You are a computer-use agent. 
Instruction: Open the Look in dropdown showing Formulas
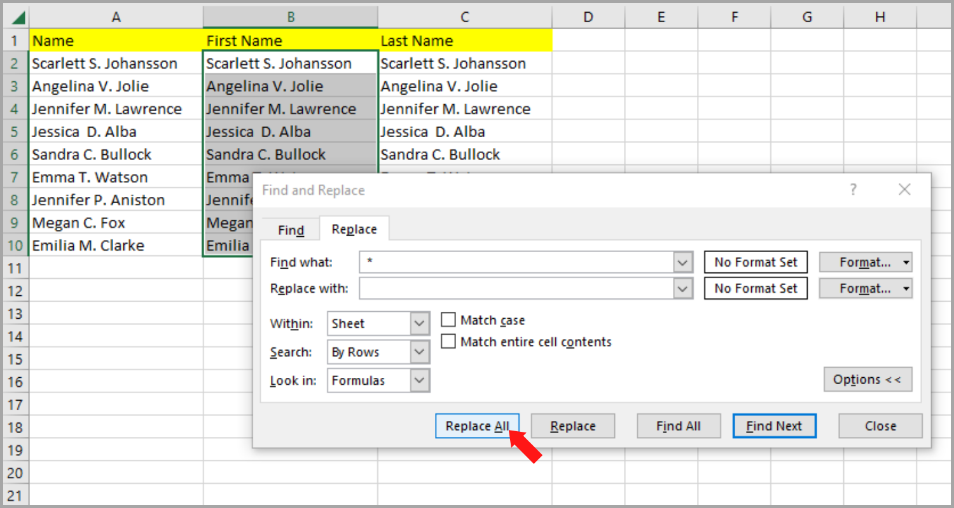pos(420,380)
